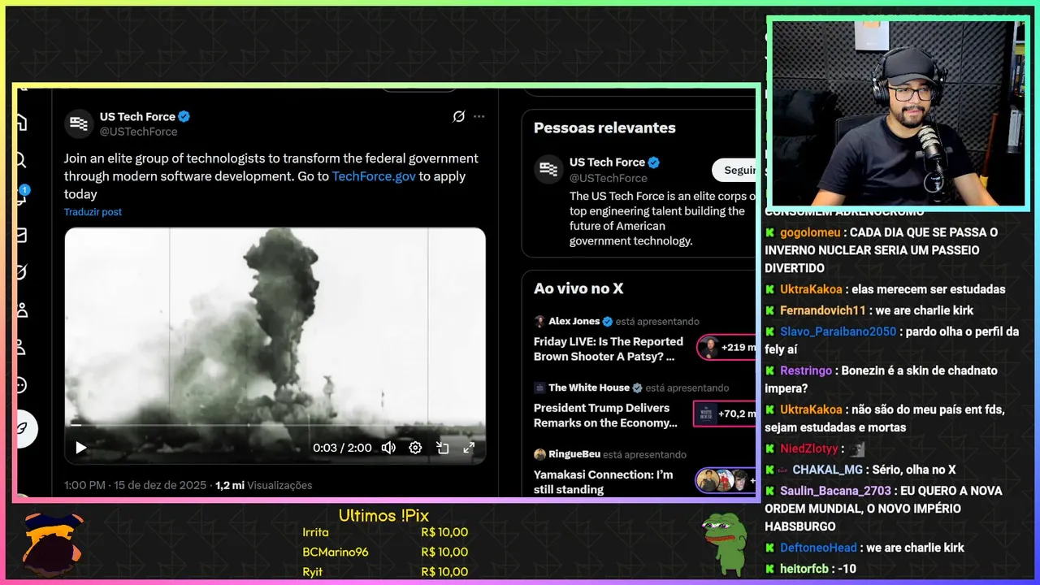This screenshot has height=585, width=1040.
Task: Click The White House small avatar
Action: 539,388
